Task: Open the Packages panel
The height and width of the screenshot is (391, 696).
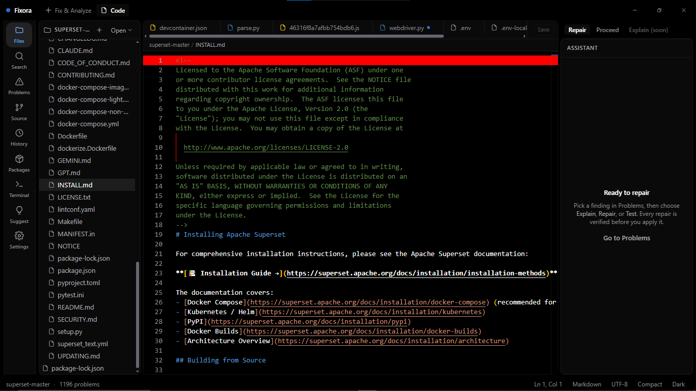Action: pos(19,163)
